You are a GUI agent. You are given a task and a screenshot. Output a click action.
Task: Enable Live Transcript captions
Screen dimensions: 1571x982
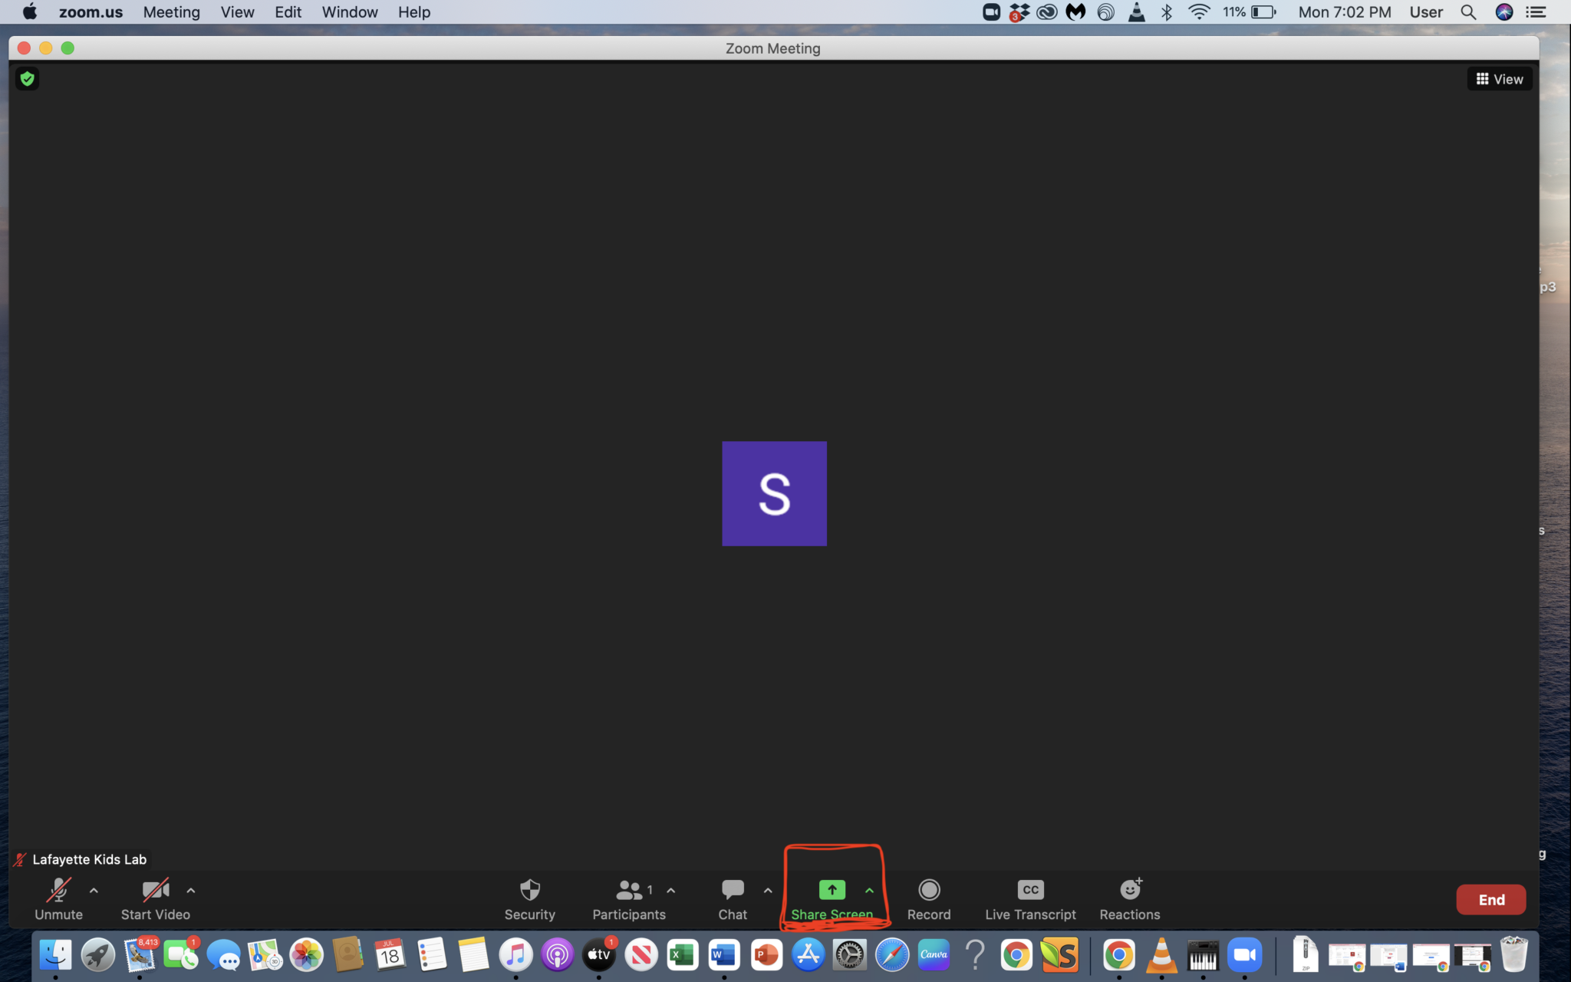point(1030,898)
